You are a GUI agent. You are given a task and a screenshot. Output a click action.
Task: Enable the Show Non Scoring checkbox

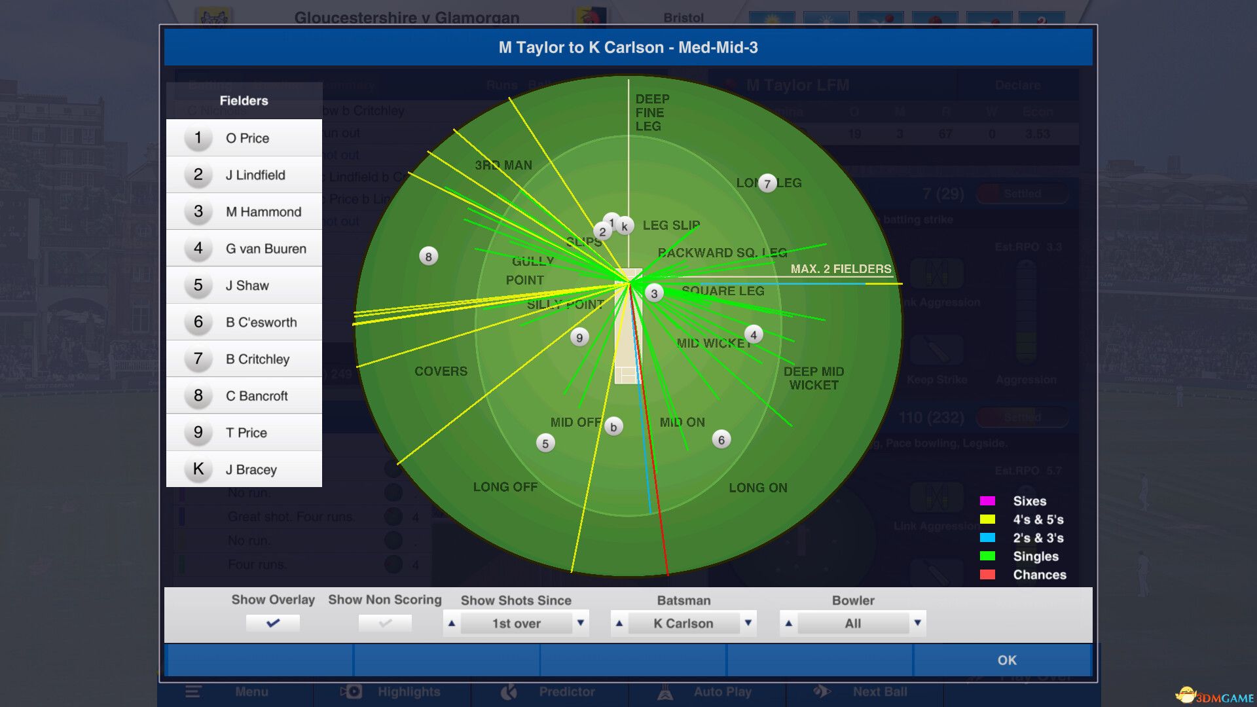point(384,623)
